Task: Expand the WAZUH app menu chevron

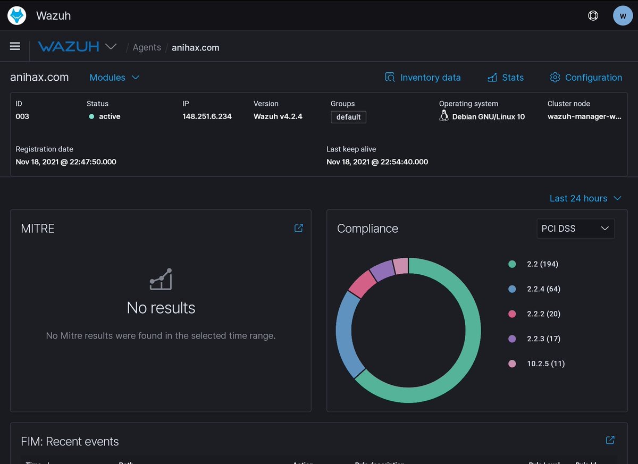Action: (x=111, y=46)
